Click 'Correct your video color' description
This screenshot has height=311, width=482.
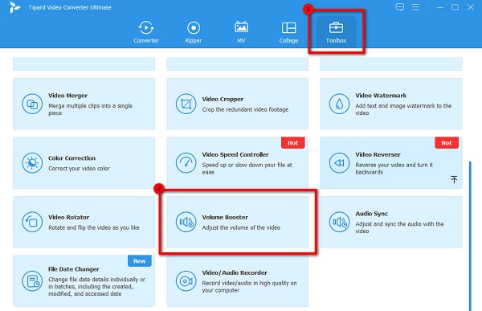coord(79,169)
